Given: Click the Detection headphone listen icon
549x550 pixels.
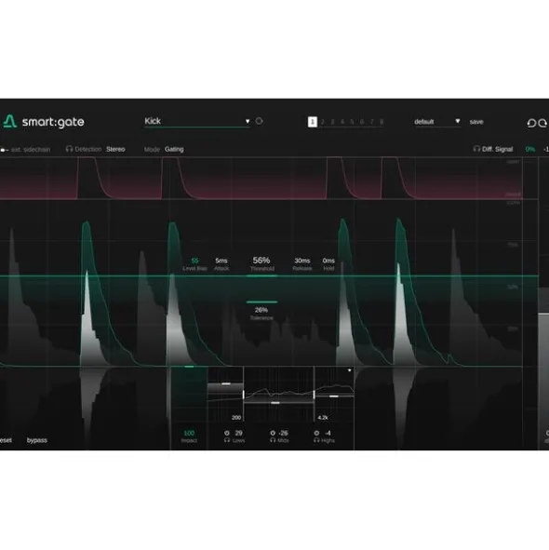Looking at the screenshot, I should point(69,149).
